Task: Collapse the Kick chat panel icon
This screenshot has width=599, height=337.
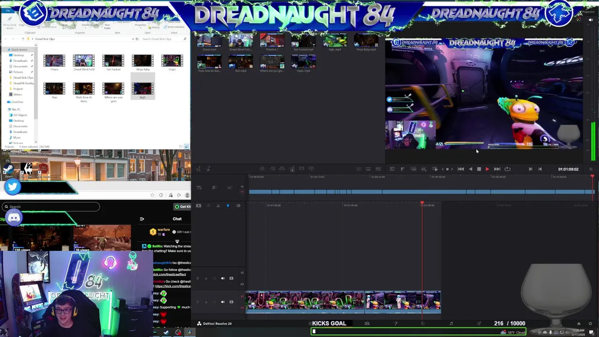Action: (x=142, y=219)
